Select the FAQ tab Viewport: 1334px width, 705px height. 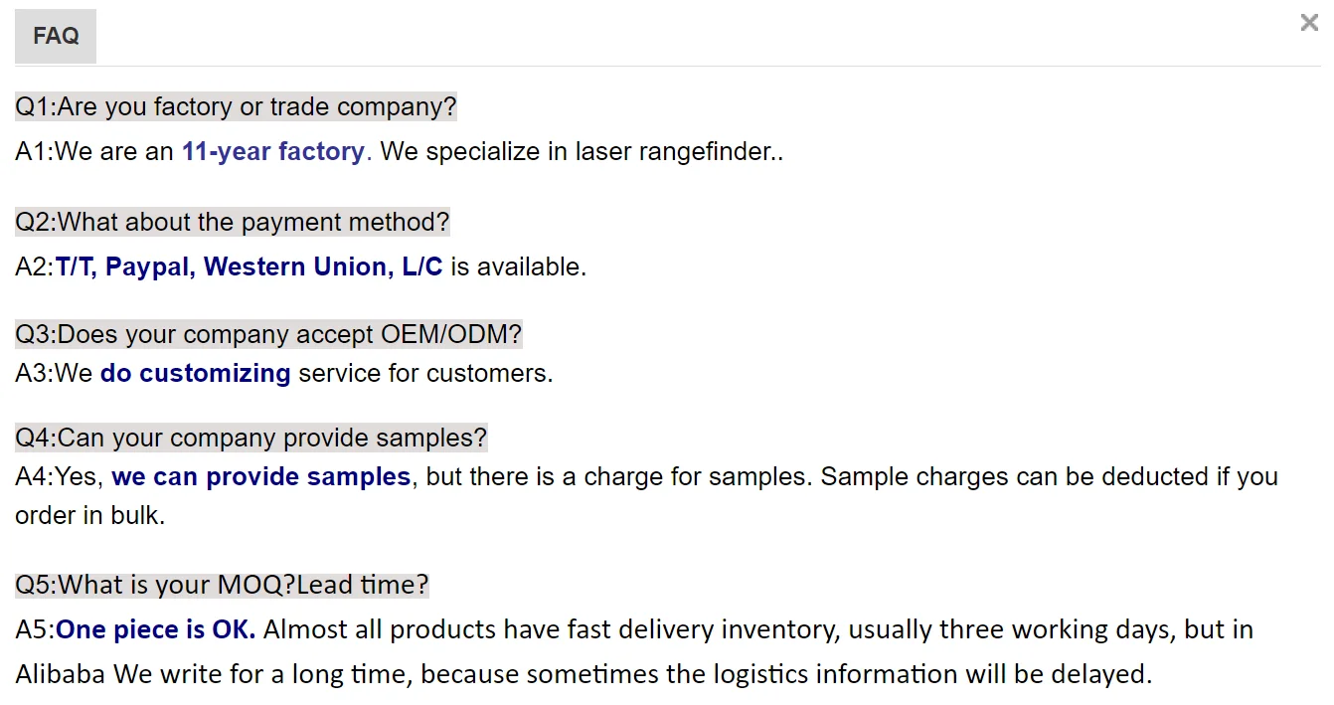pos(56,36)
